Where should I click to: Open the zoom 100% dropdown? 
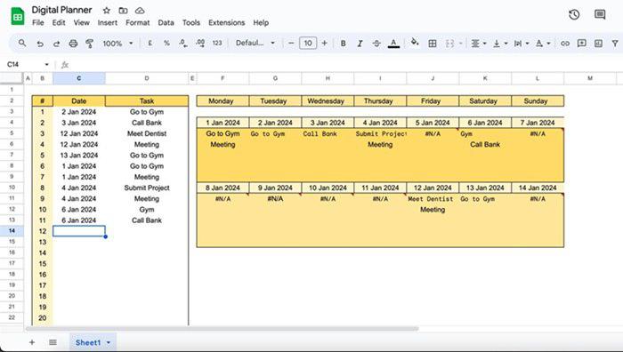pos(117,44)
